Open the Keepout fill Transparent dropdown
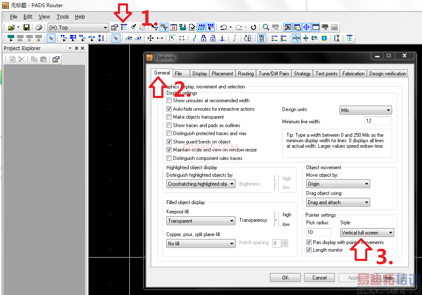 (201, 221)
